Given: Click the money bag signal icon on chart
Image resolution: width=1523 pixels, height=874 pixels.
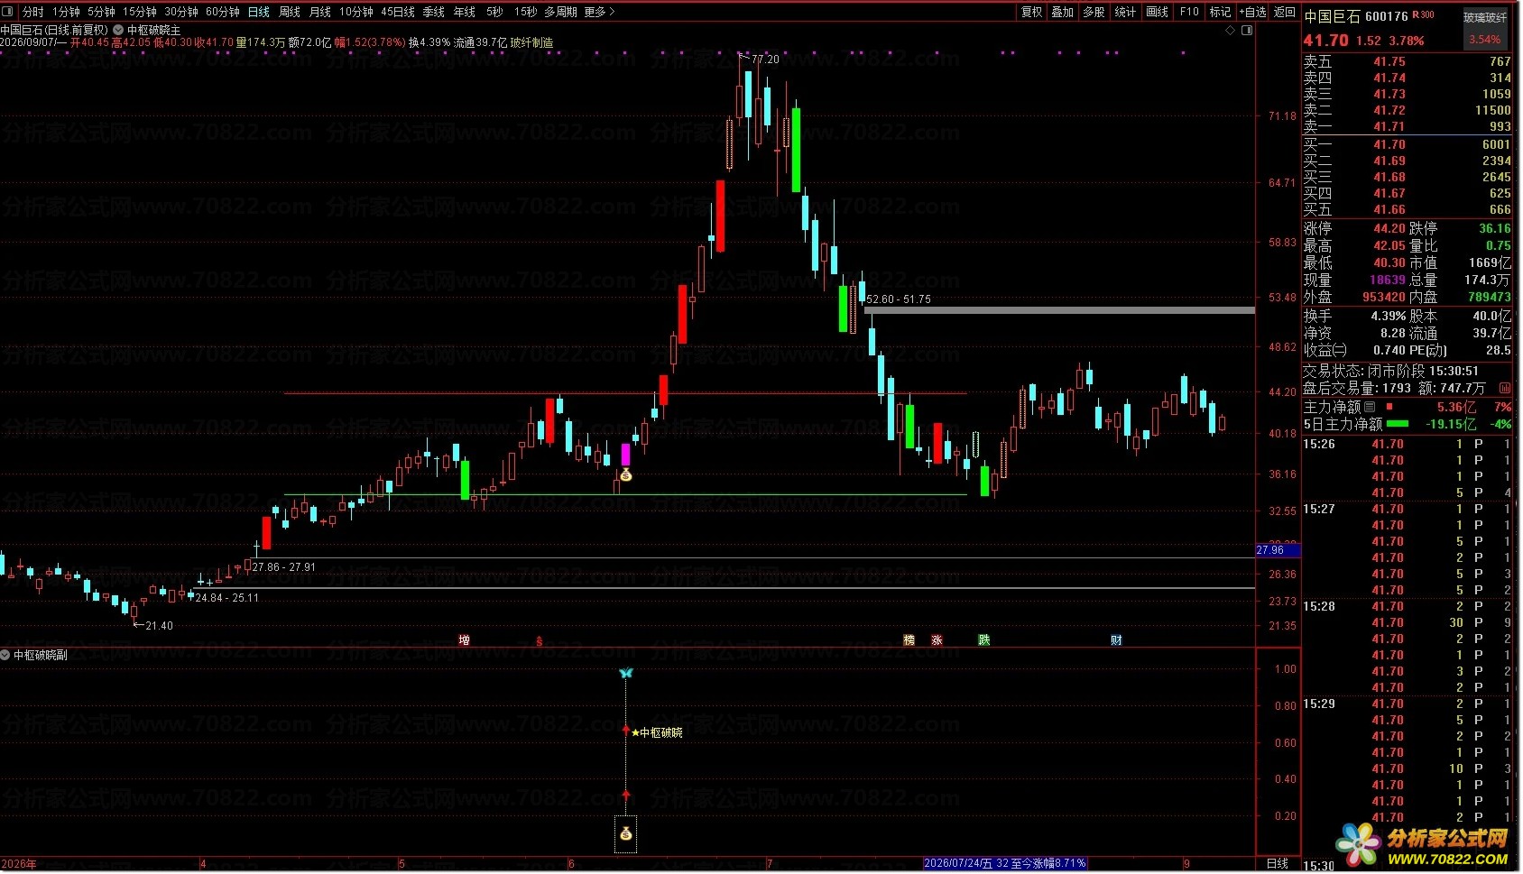Looking at the screenshot, I should [625, 474].
